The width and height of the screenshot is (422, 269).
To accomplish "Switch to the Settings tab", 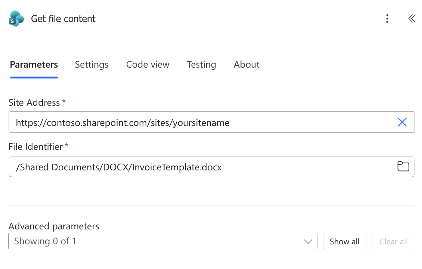I will click(91, 64).
